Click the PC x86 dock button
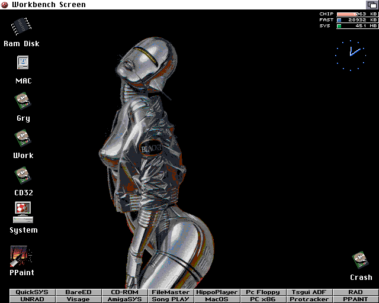 (x=263, y=299)
